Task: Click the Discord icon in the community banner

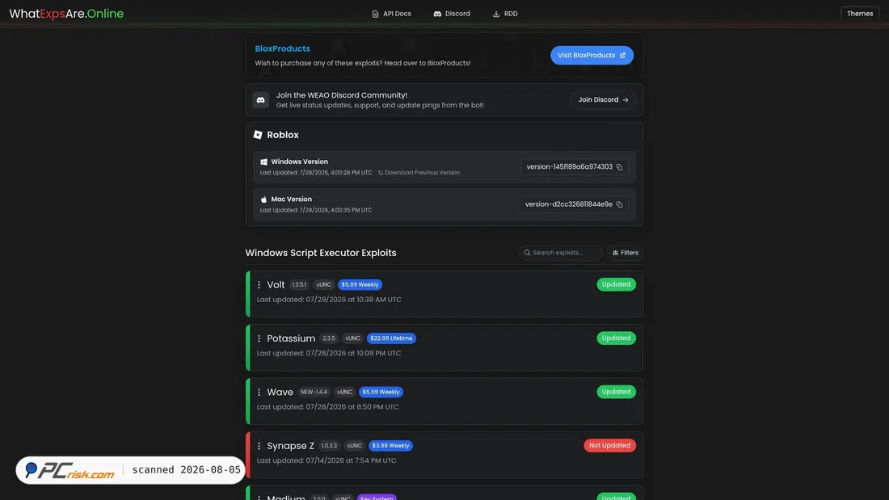Action: click(261, 100)
